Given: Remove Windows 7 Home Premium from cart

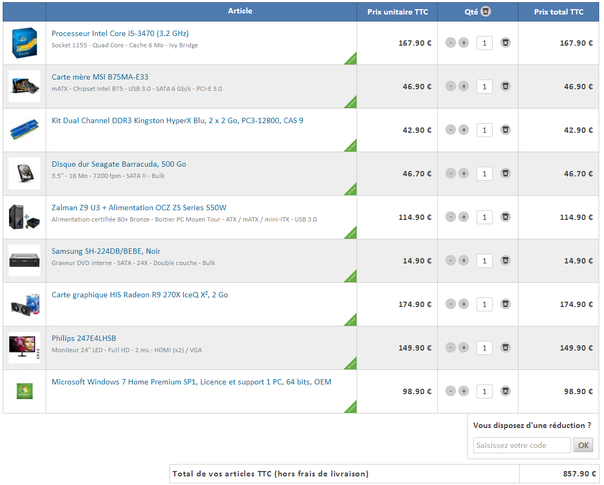Looking at the screenshot, I should coord(506,391).
